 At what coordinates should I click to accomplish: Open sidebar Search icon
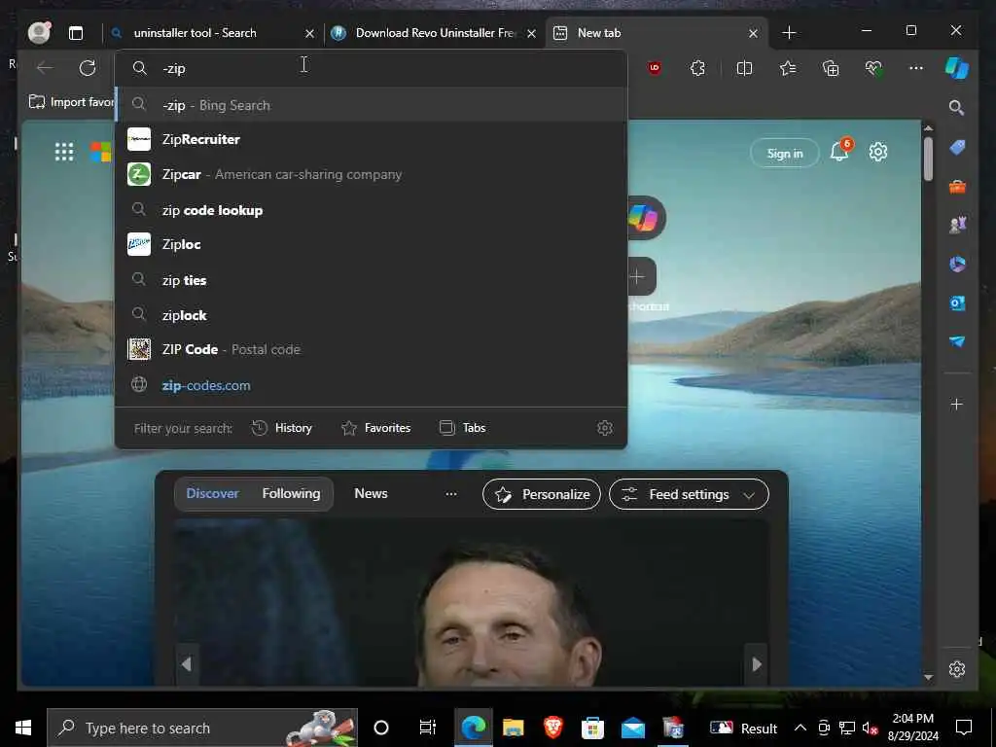956,107
